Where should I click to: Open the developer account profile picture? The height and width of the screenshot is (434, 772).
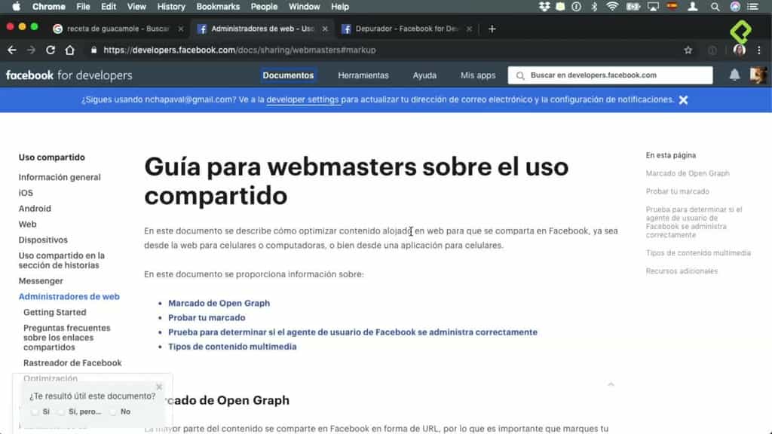click(x=758, y=75)
